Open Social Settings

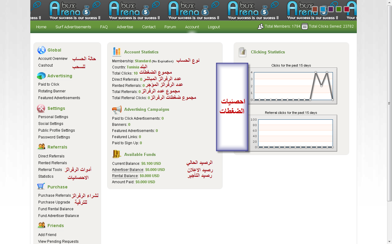51,124
